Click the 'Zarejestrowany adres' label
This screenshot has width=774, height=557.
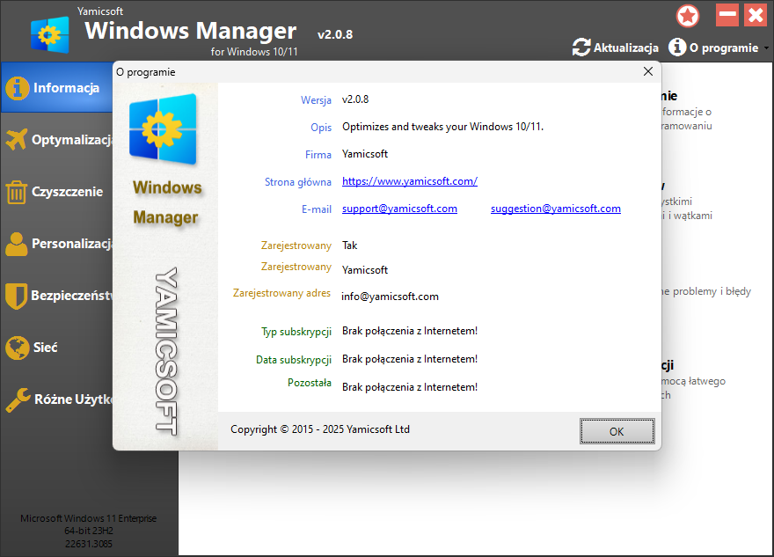(x=281, y=293)
